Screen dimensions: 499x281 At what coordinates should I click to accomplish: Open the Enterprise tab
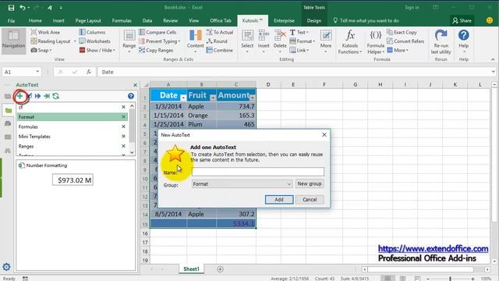[x=284, y=20]
